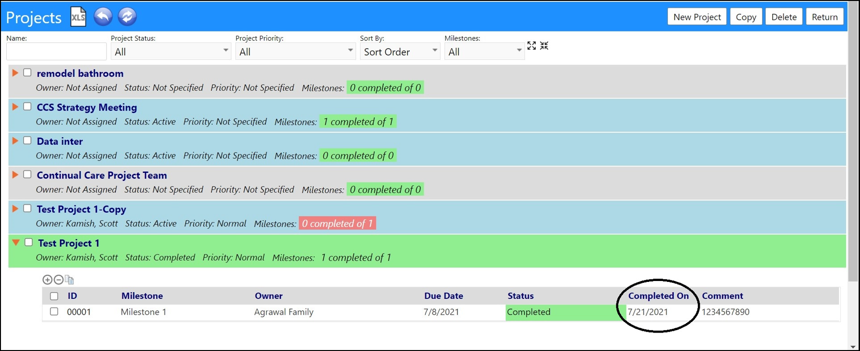The height and width of the screenshot is (351, 860).
Task: Click the 00001 milestone ID cell
Action: tap(79, 312)
